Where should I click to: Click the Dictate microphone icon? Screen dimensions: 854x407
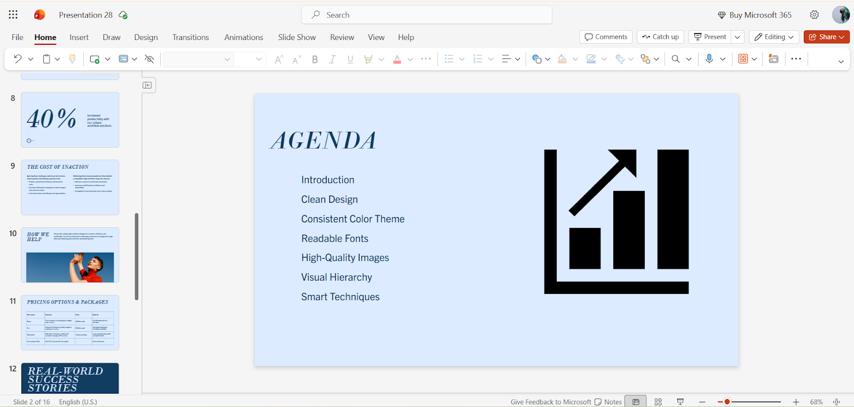pos(709,59)
